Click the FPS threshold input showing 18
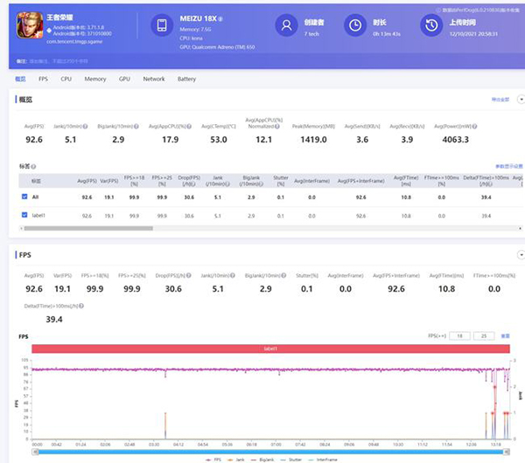 [x=460, y=335]
